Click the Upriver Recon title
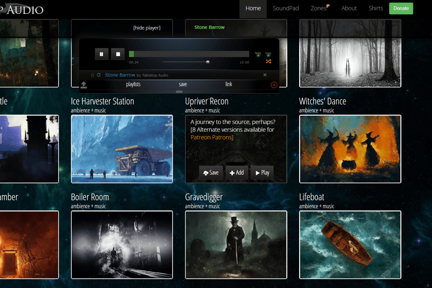The width and height of the screenshot is (432, 288). click(x=207, y=101)
